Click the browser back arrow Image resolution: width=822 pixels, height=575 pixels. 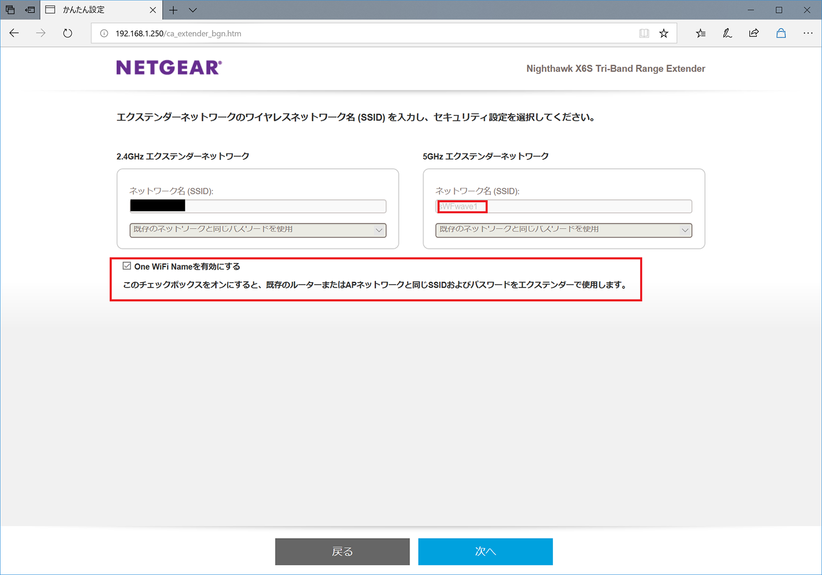click(x=14, y=33)
